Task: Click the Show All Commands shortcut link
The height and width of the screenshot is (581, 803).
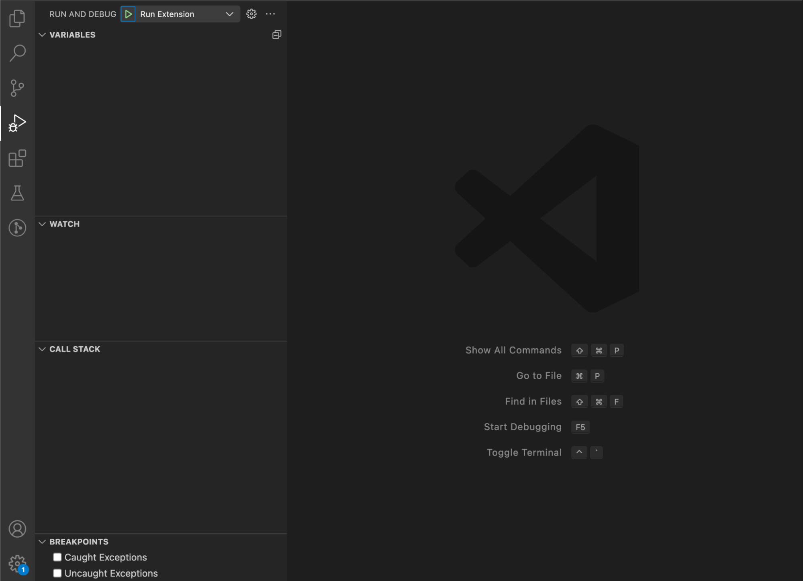Action: [513, 350]
